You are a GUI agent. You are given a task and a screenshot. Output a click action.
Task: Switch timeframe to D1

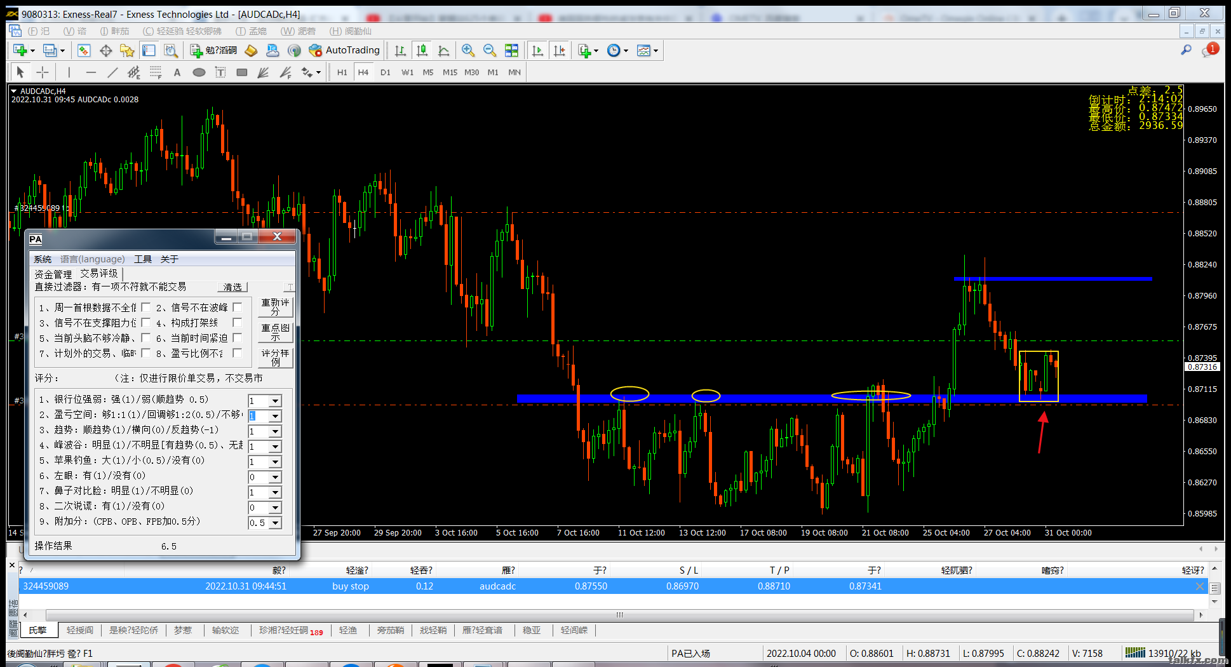click(385, 72)
